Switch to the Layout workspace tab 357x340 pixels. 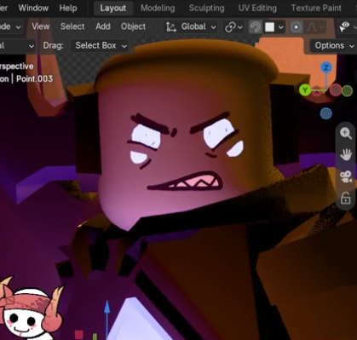(113, 9)
